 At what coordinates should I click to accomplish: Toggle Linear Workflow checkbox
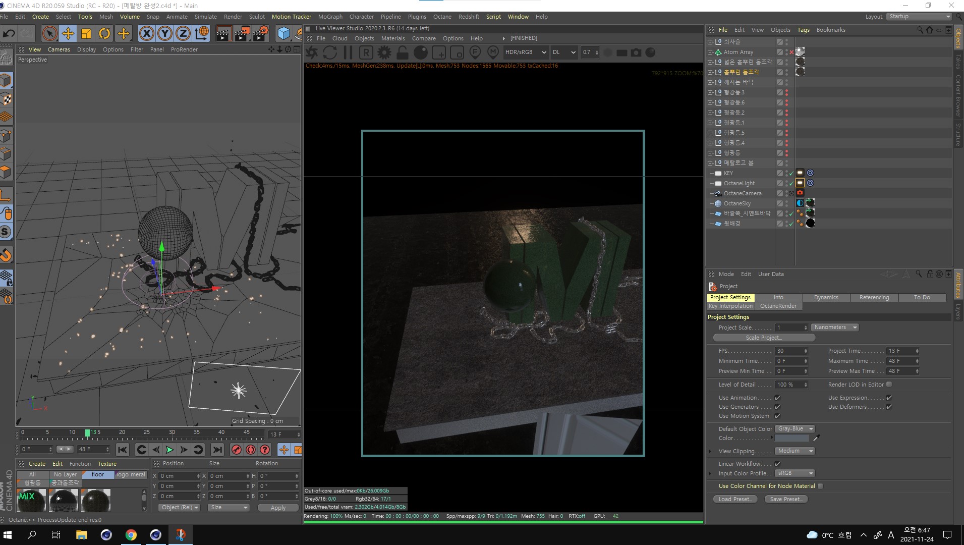pos(777,464)
